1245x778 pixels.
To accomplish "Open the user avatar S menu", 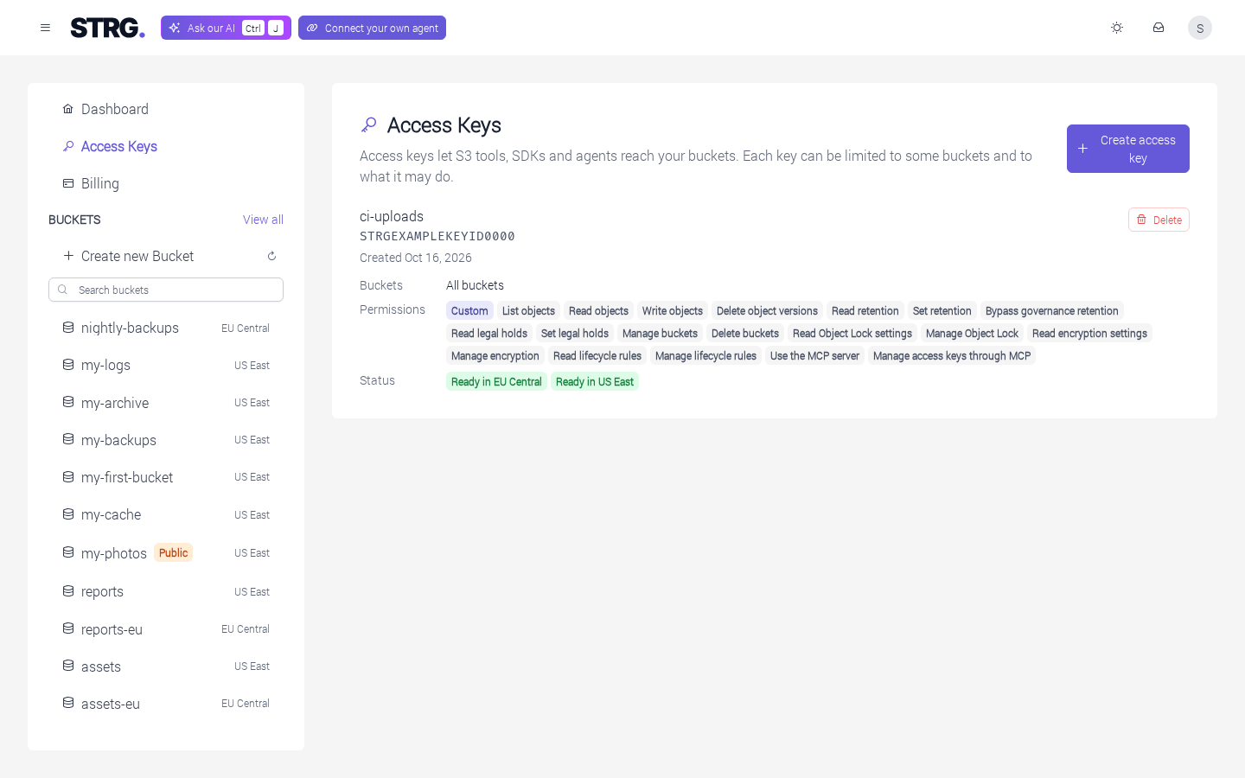I will [1200, 28].
